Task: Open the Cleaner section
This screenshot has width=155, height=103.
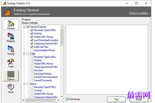Action: click(x=11, y=24)
